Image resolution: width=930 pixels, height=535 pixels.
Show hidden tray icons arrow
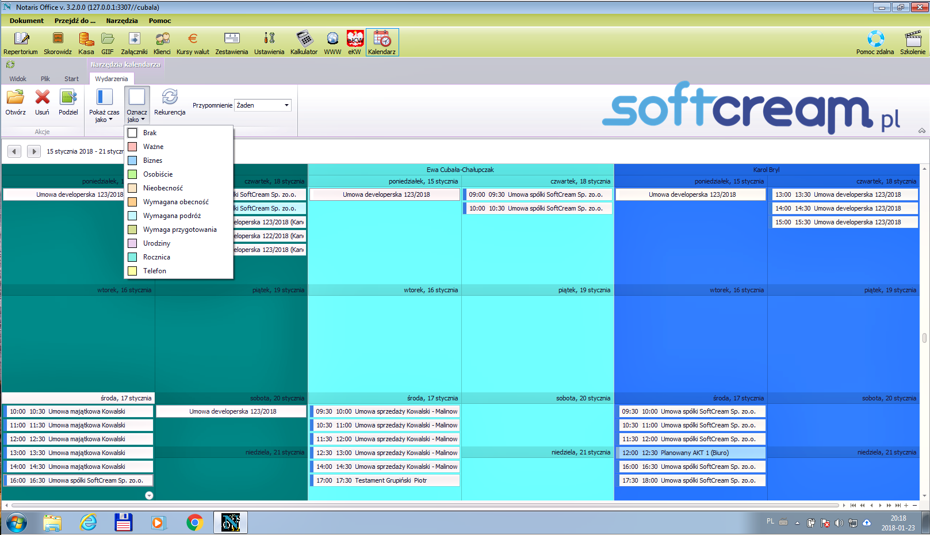(x=797, y=523)
